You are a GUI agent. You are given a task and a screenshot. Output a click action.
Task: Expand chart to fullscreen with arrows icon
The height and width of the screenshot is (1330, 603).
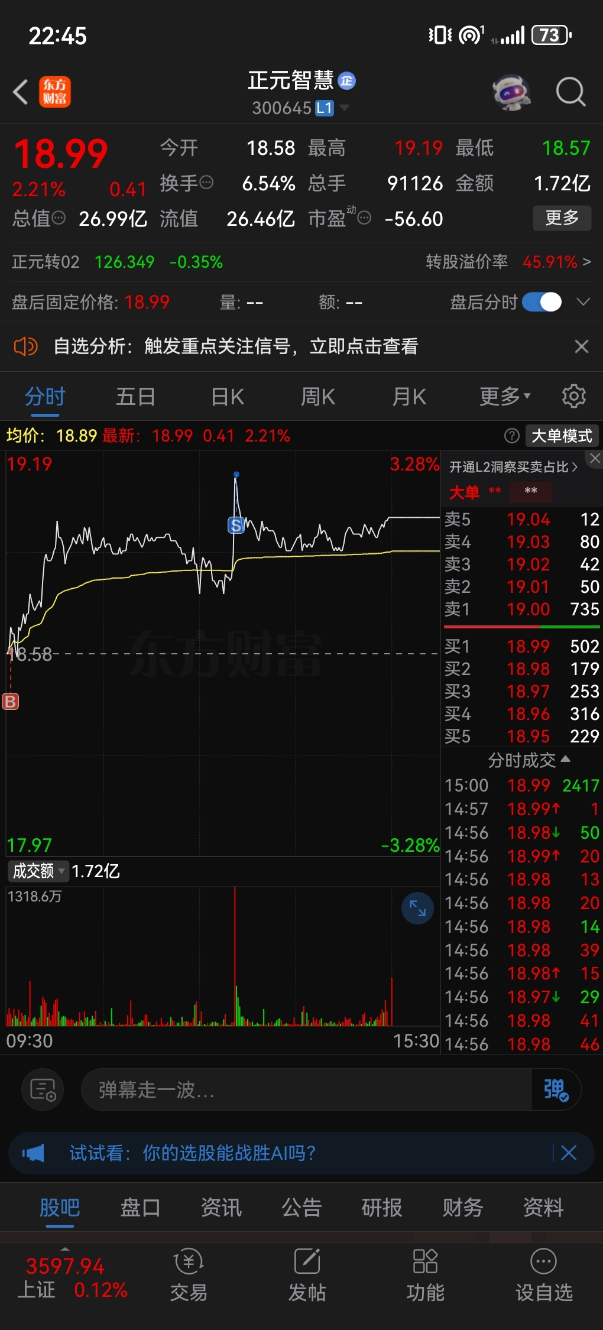[417, 908]
